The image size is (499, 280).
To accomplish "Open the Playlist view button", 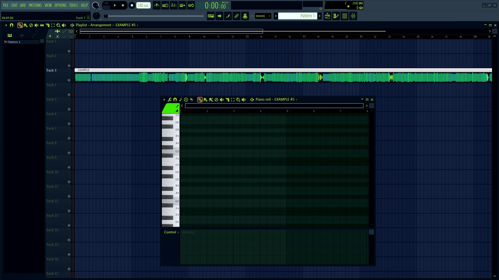I will 327,16.
